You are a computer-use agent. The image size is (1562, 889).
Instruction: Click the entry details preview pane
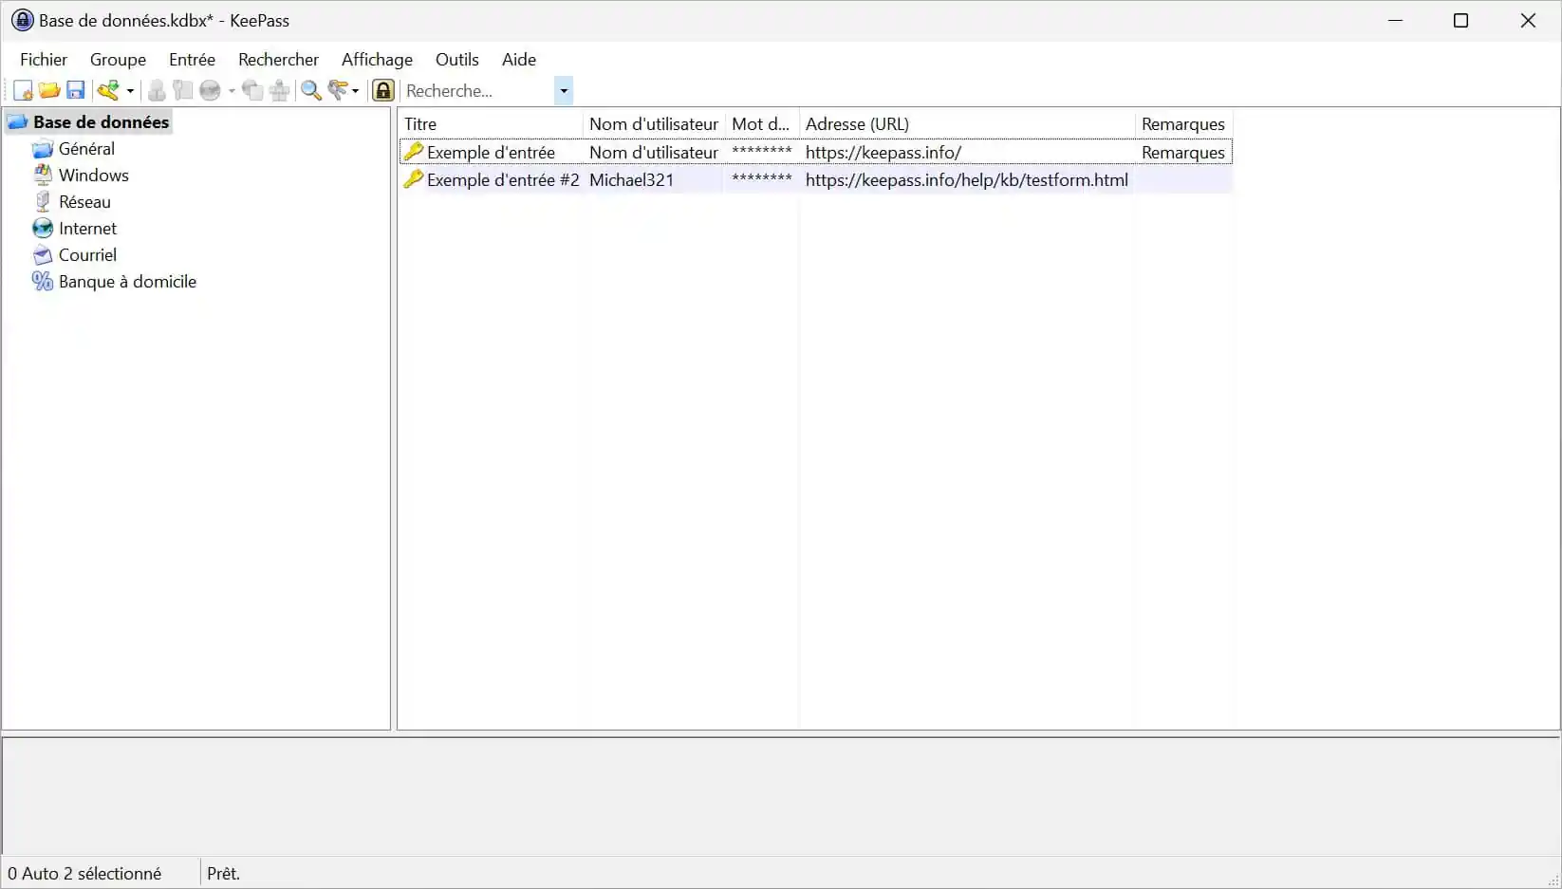click(x=781, y=795)
